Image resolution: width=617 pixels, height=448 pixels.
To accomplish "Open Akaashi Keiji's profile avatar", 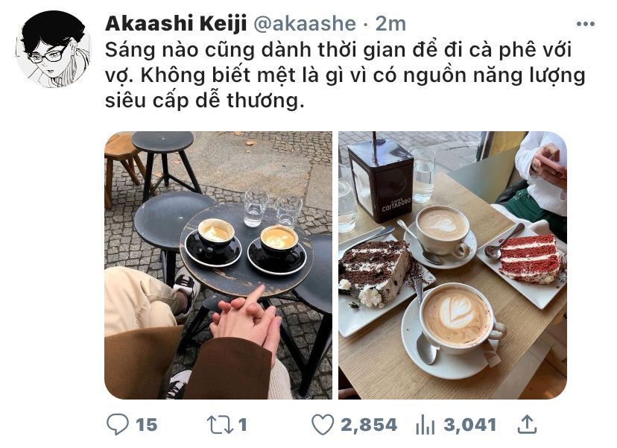I will click(x=54, y=49).
